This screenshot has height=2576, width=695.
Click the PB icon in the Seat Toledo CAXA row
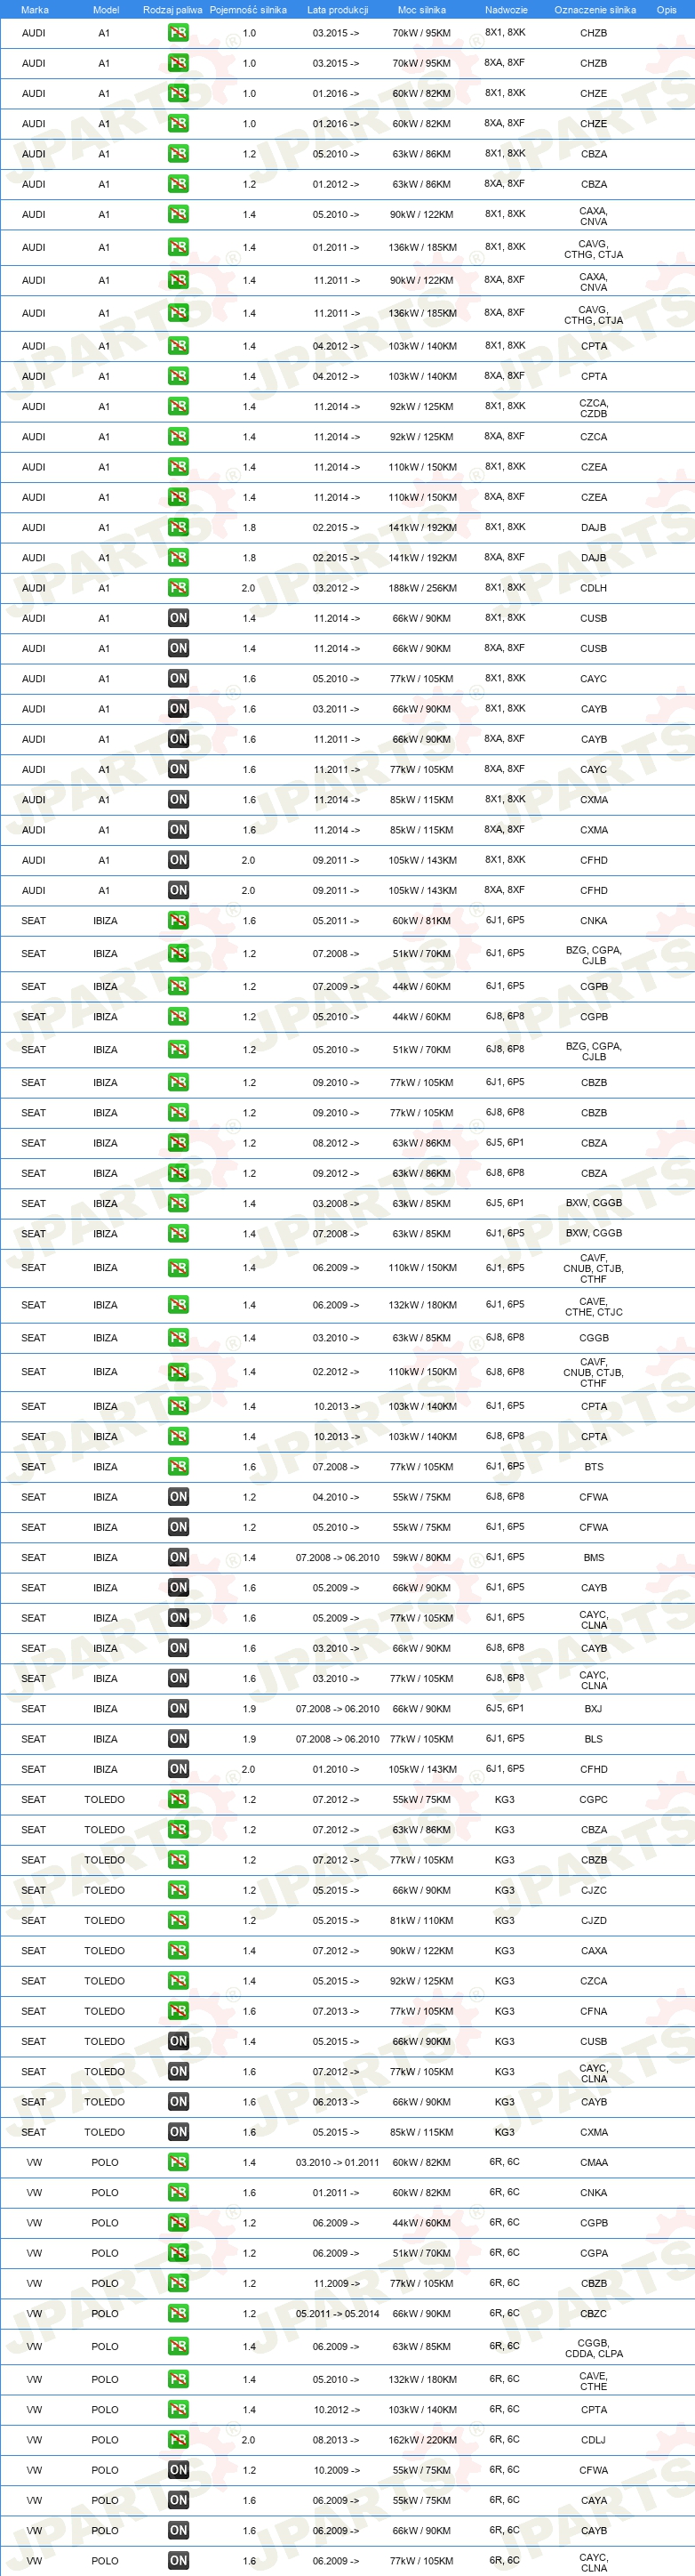click(178, 1950)
